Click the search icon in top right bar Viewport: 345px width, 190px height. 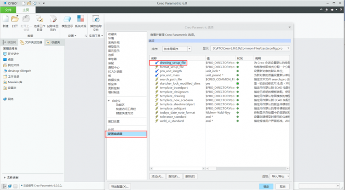coord(326,10)
